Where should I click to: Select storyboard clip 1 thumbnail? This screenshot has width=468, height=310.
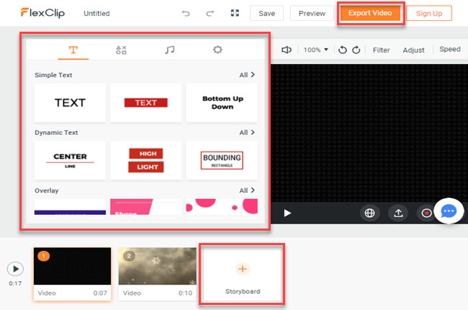point(72,266)
